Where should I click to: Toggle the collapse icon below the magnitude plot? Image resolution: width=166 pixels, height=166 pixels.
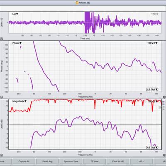[x=1, y=155]
